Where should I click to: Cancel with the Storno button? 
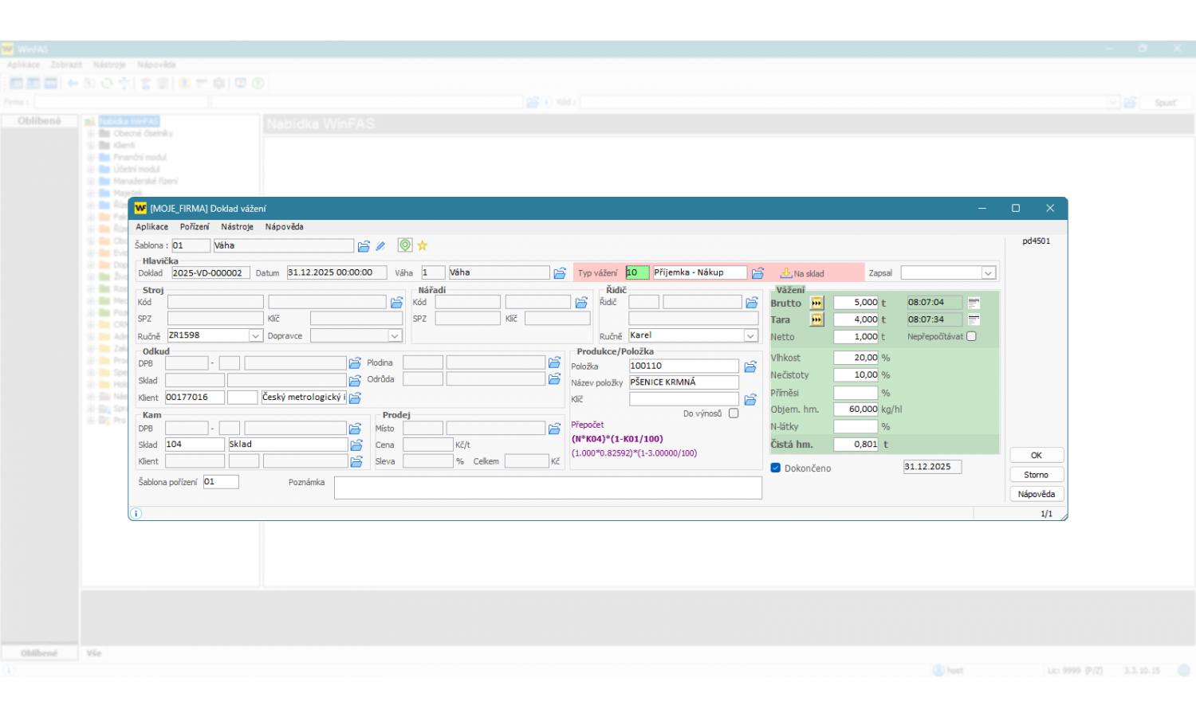pos(1036,475)
